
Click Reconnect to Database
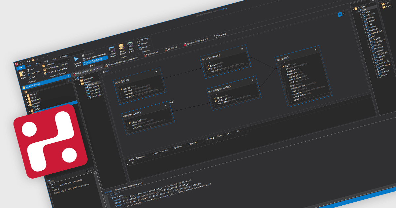coord(55,71)
